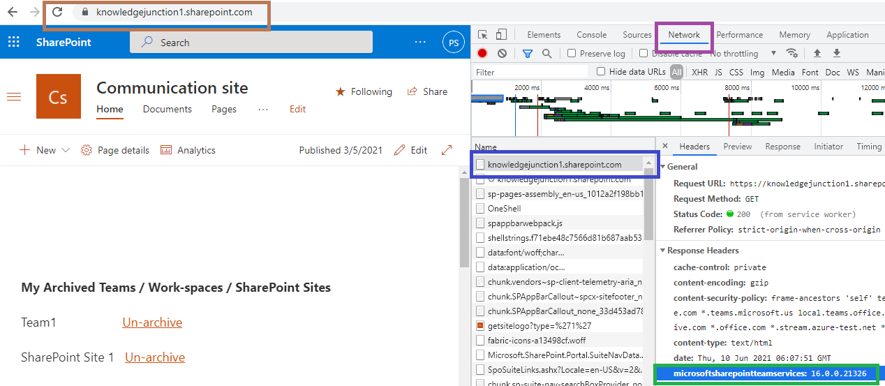The image size is (885, 386).
Task: Click Un-archive for Team1
Action: tap(152, 322)
